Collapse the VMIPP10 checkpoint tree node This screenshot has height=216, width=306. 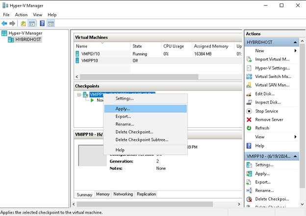pyautogui.click(x=79, y=95)
